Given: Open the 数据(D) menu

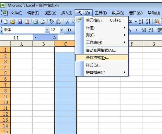Looking at the screenshot, I should pos(118,13).
